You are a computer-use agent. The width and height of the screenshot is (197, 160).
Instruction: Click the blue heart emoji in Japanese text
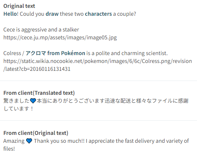33,101
